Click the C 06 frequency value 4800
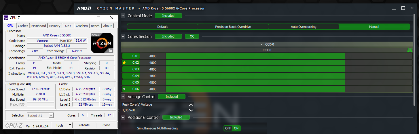419x134 pixels. (x=153, y=89)
